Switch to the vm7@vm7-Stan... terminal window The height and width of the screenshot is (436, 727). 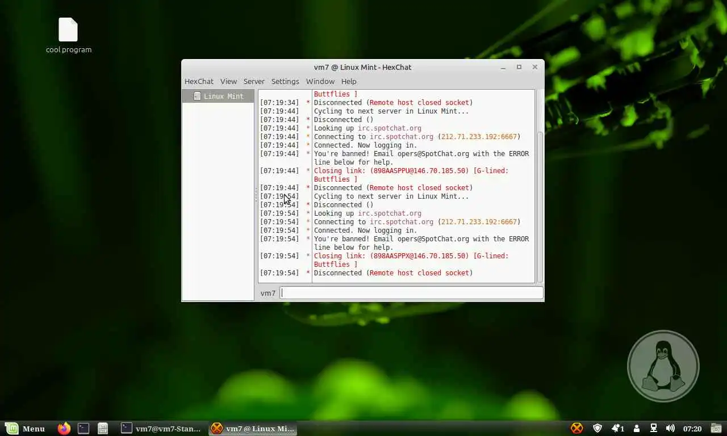[161, 429]
